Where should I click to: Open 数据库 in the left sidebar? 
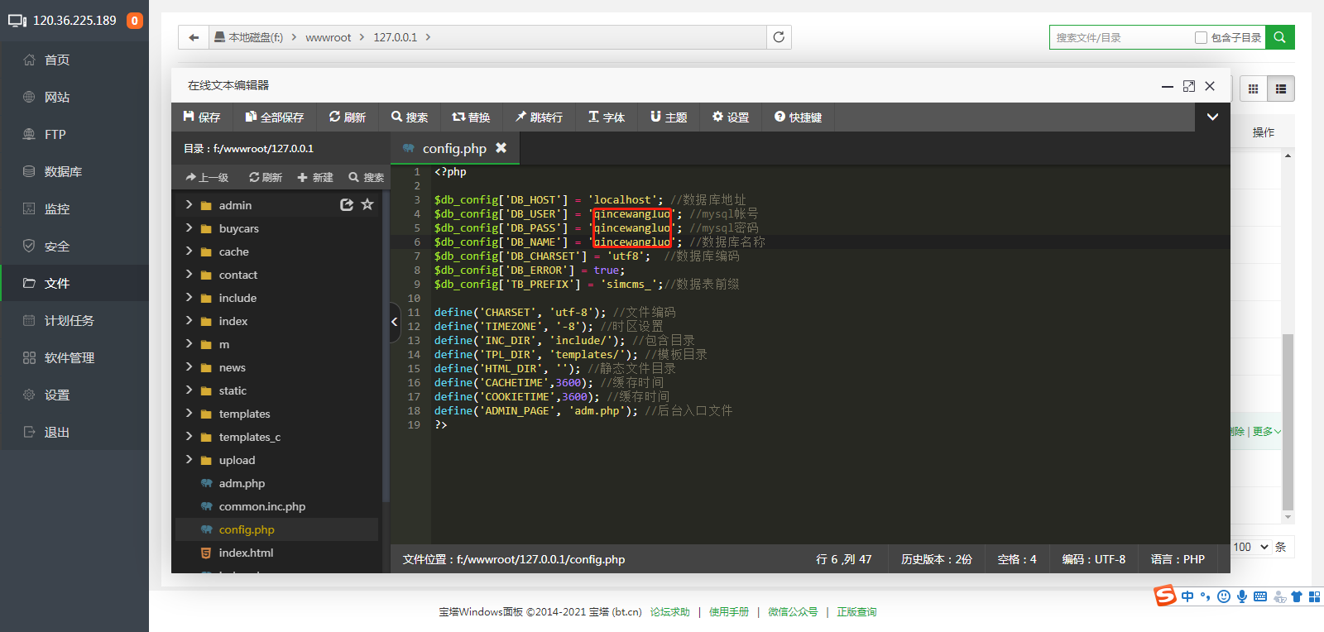(x=74, y=171)
